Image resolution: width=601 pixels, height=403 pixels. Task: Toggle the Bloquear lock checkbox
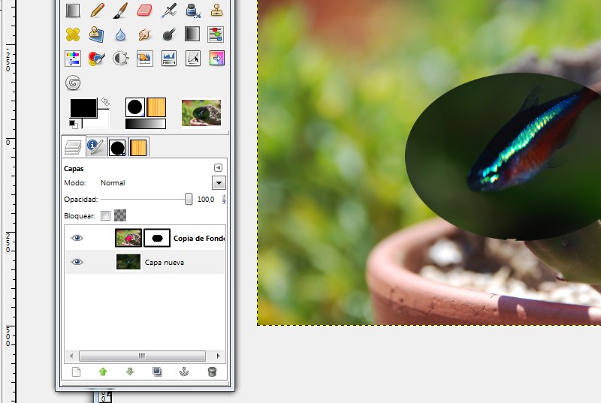pyautogui.click(x=105, y=216)
